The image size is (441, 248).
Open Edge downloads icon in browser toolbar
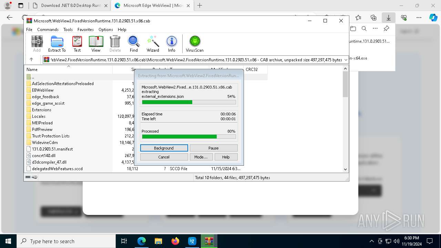tap(388, 18)
